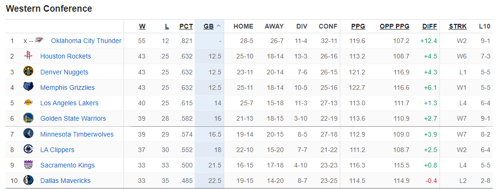Sort by OPP PPG header
This screenshot has height=189, width=498.
(x=394, y=26)
